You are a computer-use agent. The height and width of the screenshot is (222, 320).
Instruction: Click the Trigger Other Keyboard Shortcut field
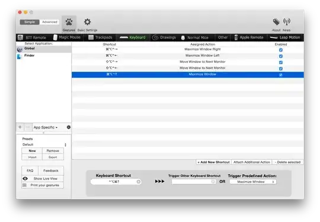(x=193, y=182)
